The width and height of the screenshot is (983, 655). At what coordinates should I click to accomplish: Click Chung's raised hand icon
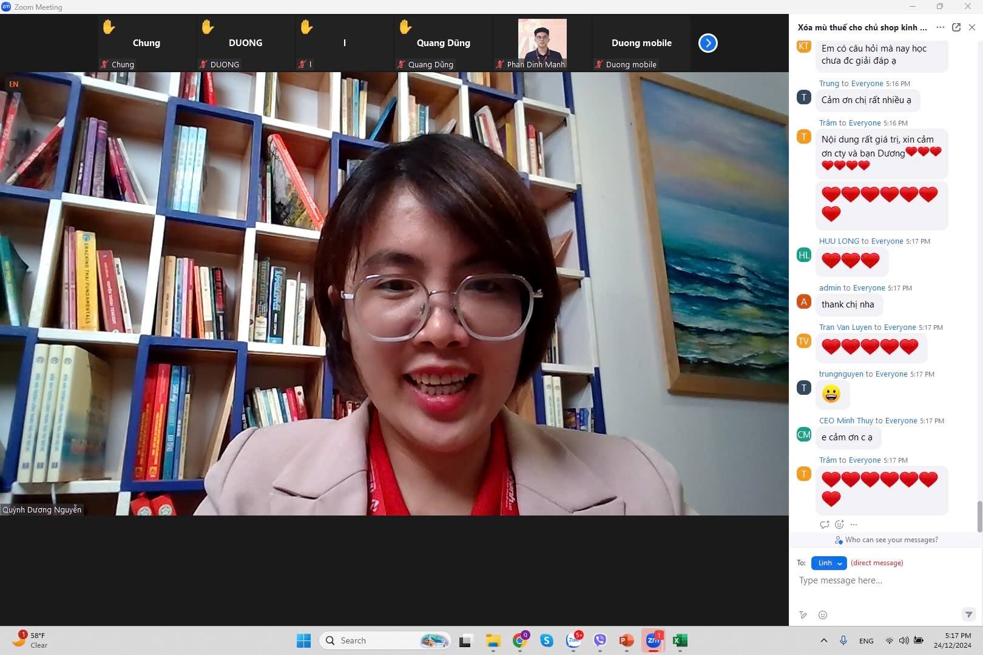(109, 27)
